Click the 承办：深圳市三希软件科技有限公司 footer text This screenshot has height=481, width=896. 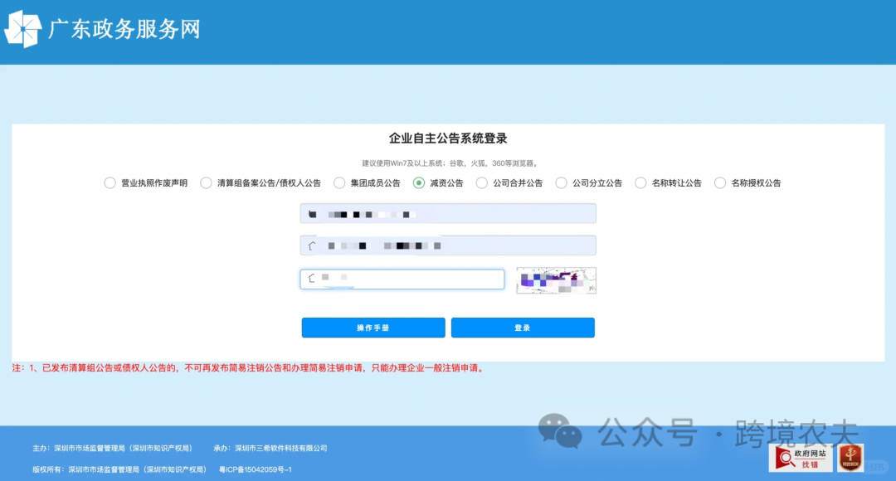click(270, 449)
